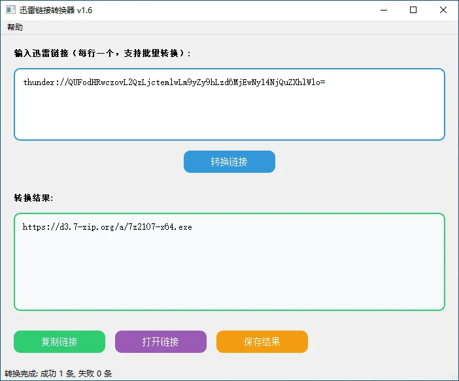
Task: Click the 转换结果 label
Action: coord(33,198)
